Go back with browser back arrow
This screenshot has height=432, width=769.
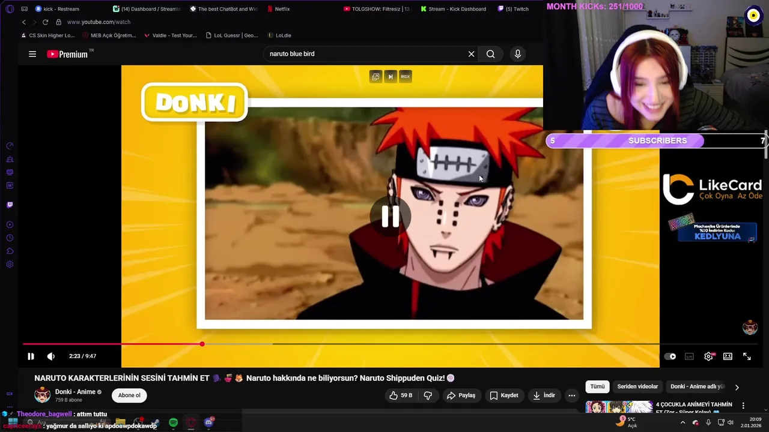pos(24,22)
